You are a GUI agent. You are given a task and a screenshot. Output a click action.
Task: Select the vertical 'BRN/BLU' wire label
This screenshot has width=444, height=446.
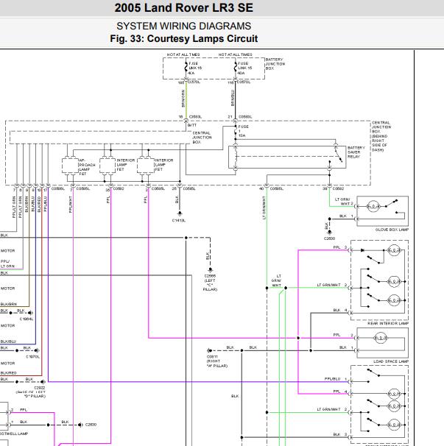[233, 98]
